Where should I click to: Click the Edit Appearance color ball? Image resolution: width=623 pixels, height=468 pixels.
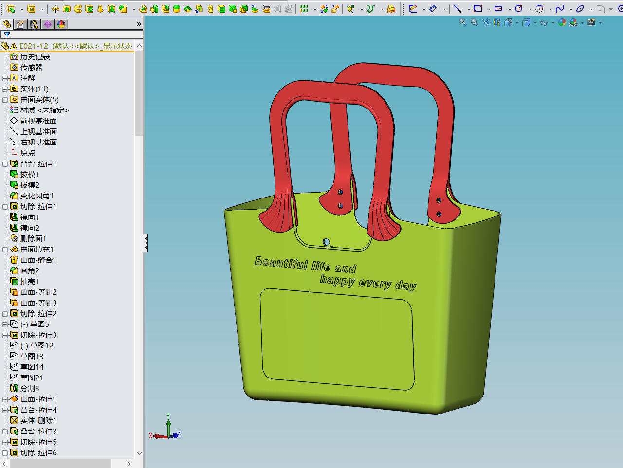[x=562, y=22]
